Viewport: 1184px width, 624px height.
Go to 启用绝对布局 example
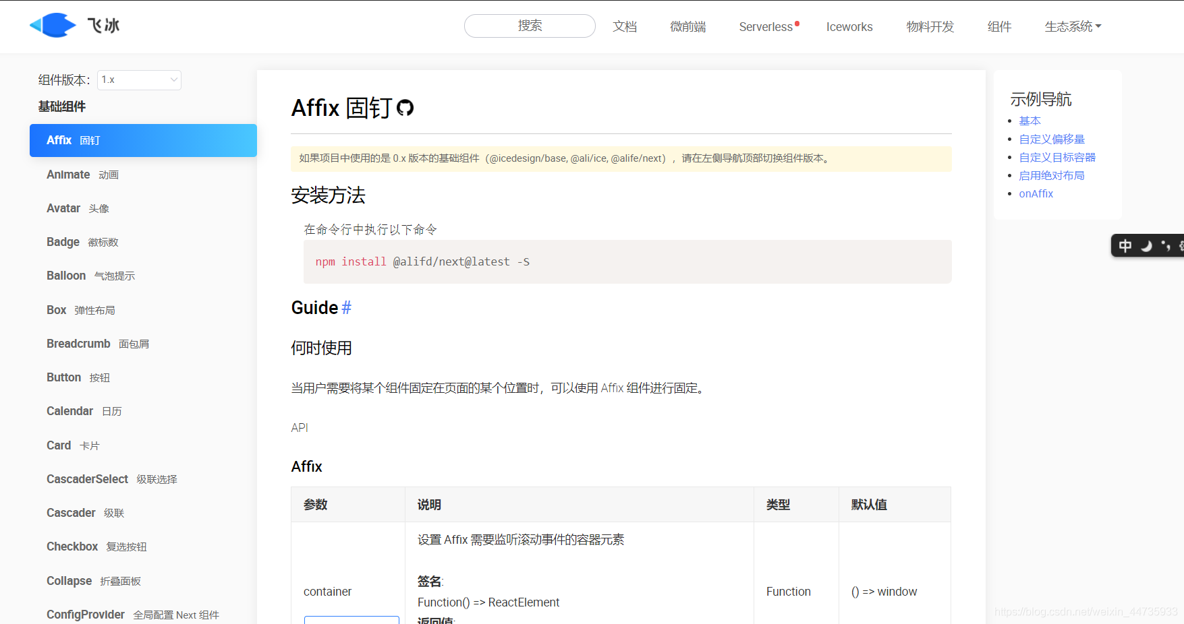point(1052,175)
